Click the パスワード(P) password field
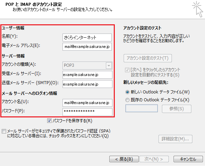Viewport: 205px width, 166px height. click(x=87, y=112)
